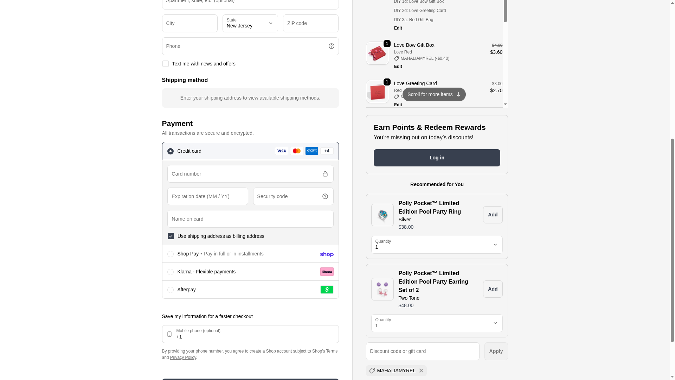
Task: Select the Klarna payment option
Action: pos(171,272)
